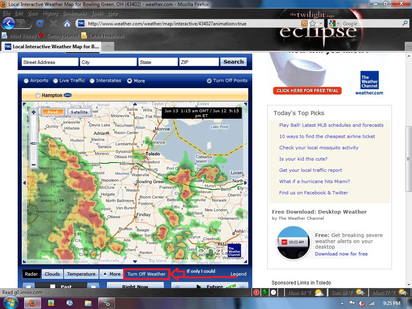The width and height of the screenshot is (412, 309).
Task: Start search using the magnifier icon
Action: 405,23
